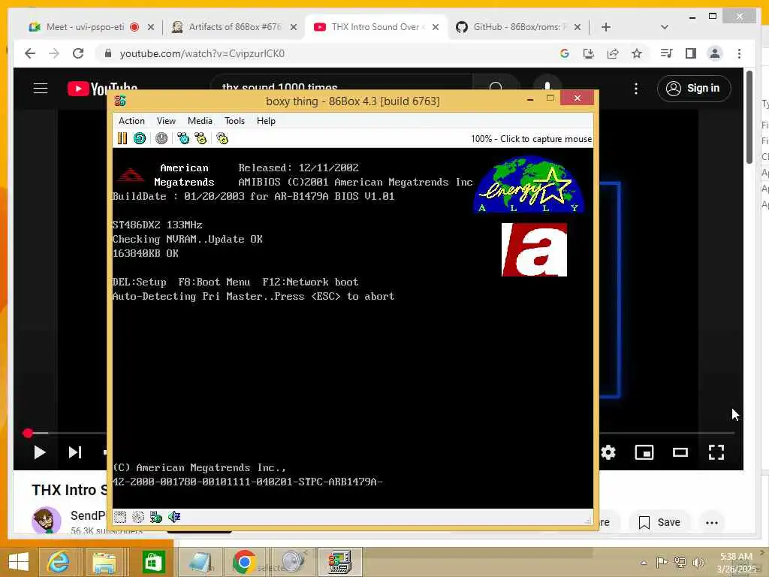Click the system tray volume icon
Viewport: 769px width, 577px height.
click(698, 563)
